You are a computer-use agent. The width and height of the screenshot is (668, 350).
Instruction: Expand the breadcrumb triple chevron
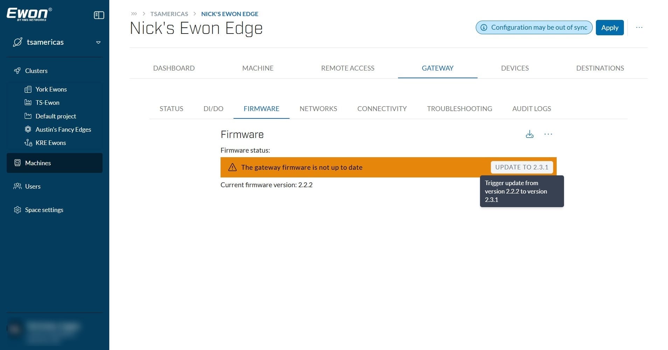click(x=134, y=14)
